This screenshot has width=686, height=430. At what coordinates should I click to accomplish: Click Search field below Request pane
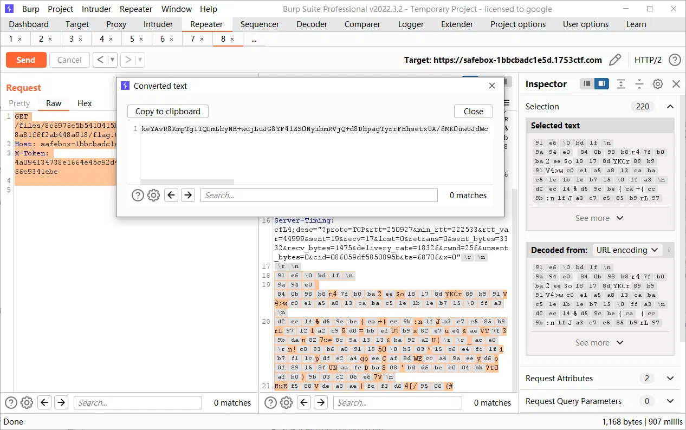(138, 402)
